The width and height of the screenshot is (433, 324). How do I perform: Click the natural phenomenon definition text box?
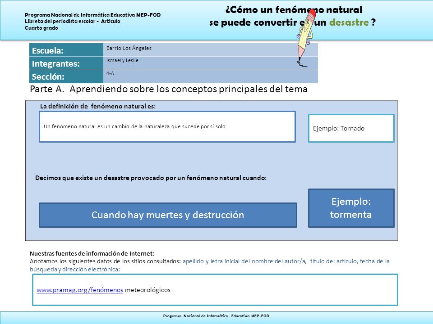167,127
